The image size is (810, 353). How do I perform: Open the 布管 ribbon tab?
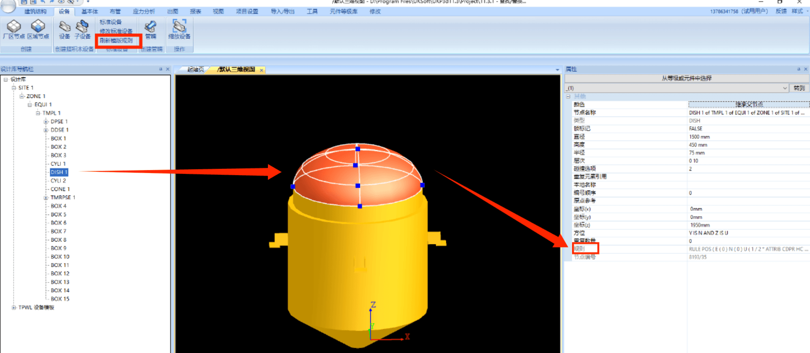pyautogui.click(x=115, y=11)
